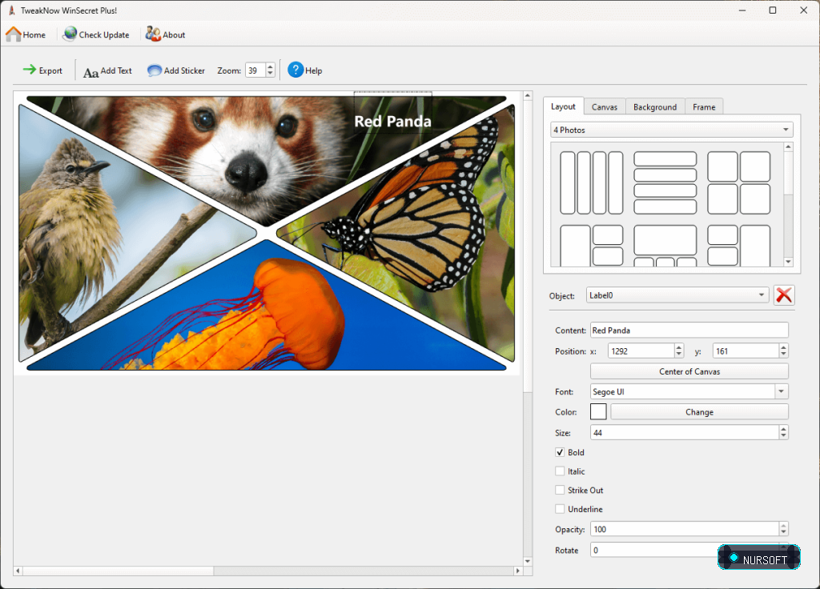Click the white text color swatch
820x589 pixels.
[x=598, y=412]
